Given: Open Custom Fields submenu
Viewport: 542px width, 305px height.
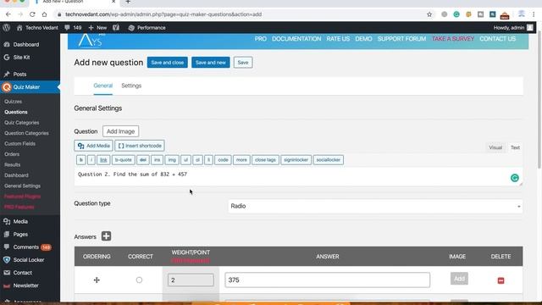Looking at the screenshot, I should click(x=19, y=143).
